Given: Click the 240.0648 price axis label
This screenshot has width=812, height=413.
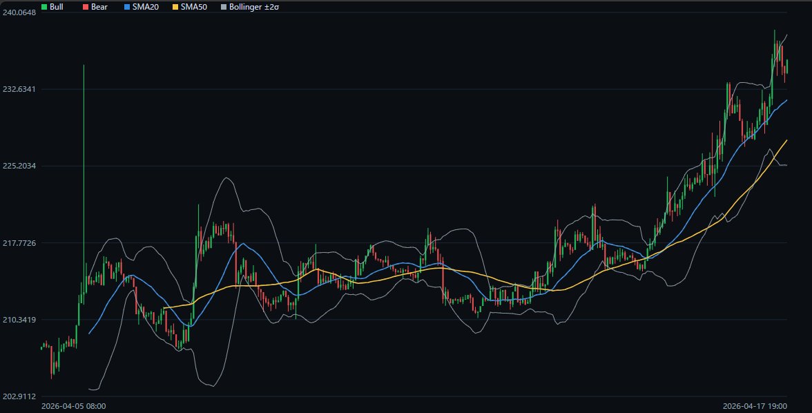Looking at the screenshot, I should click(x=19, y=12).
